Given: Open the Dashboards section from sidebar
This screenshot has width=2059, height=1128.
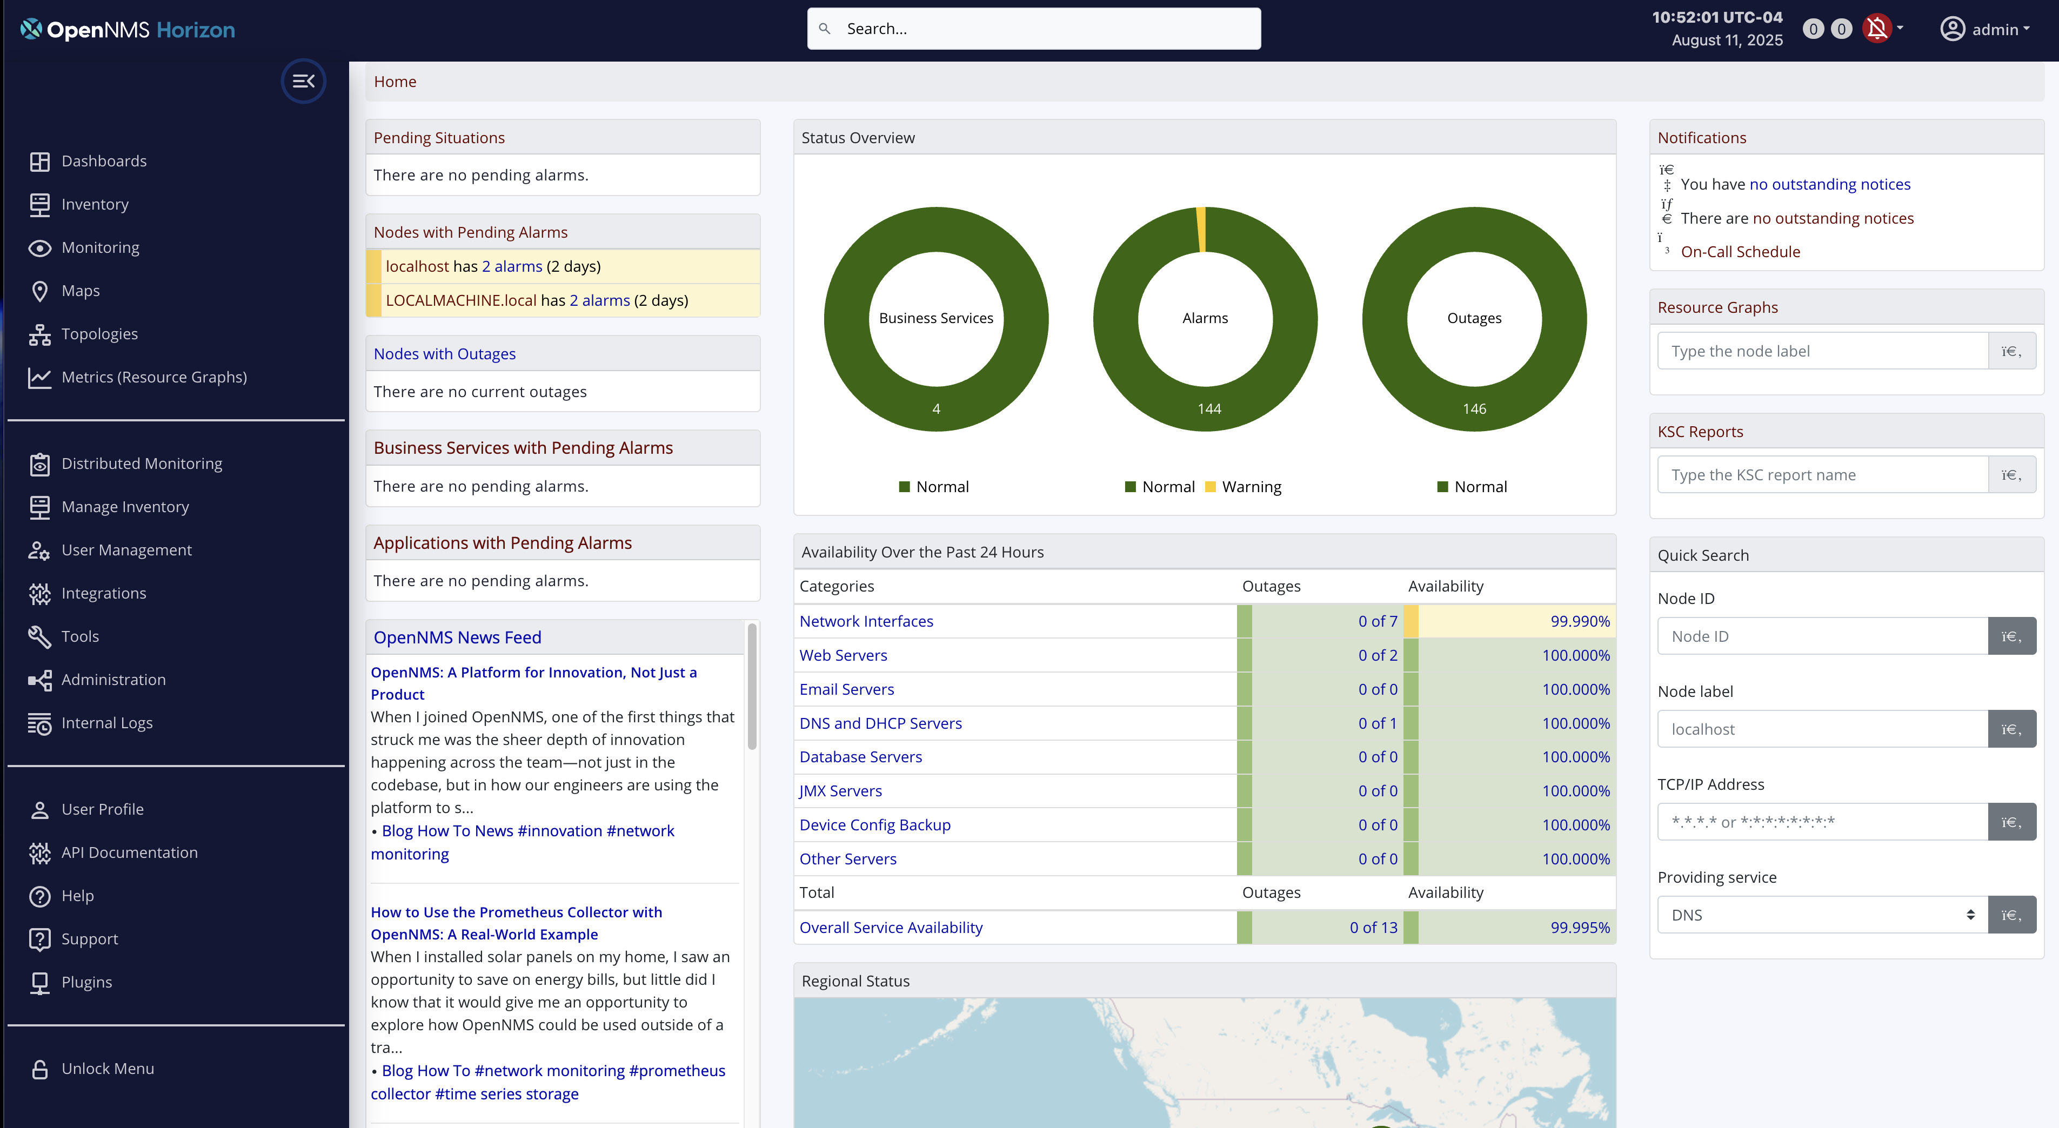Looking at the screenshot, I should coord(104,160).
